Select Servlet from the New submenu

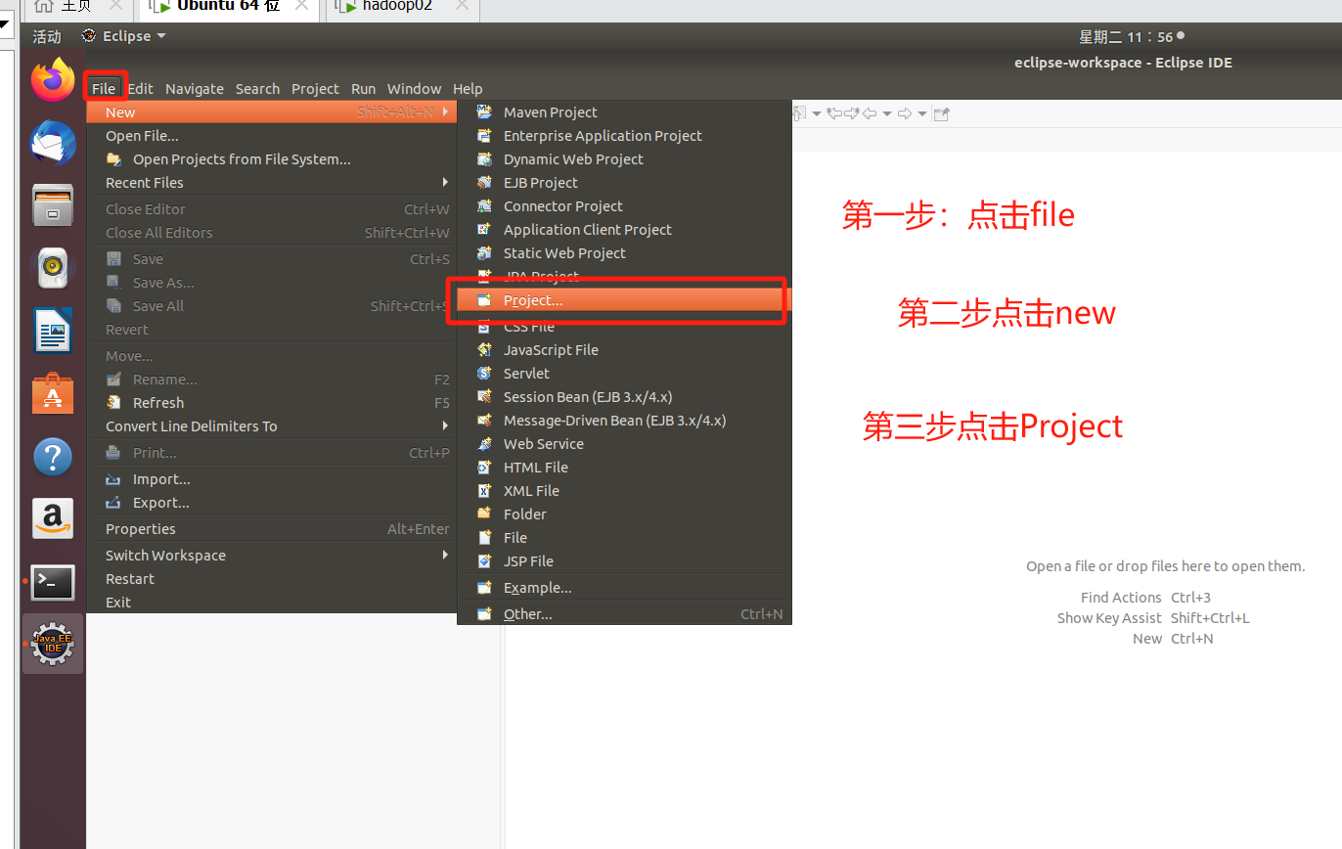(x=624, y=374)
